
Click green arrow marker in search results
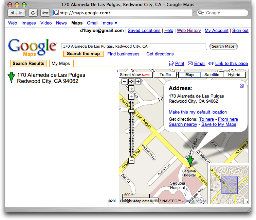[x=11, y=78]
